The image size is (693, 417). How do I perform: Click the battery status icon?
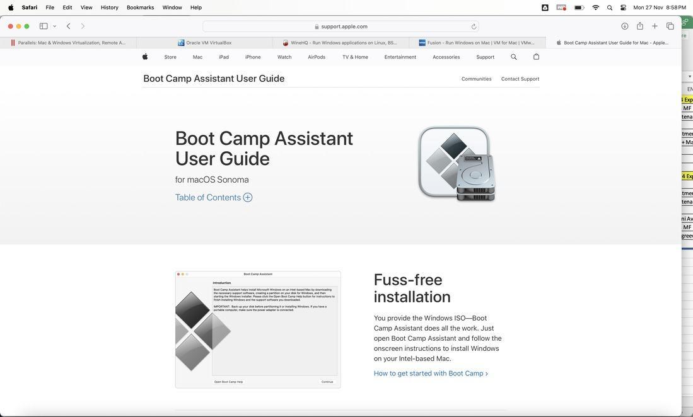coord(579,8)
